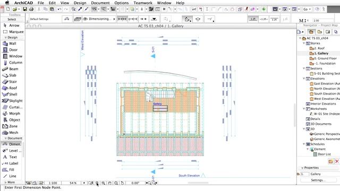This screenshot has height=191, width=340.
Task: Select the Stair tool
Action: coord(12,82)
